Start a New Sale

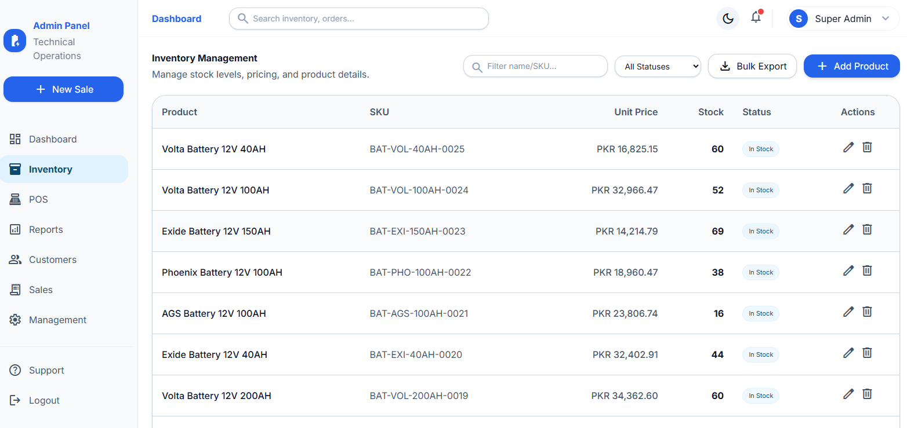[64, 89]
